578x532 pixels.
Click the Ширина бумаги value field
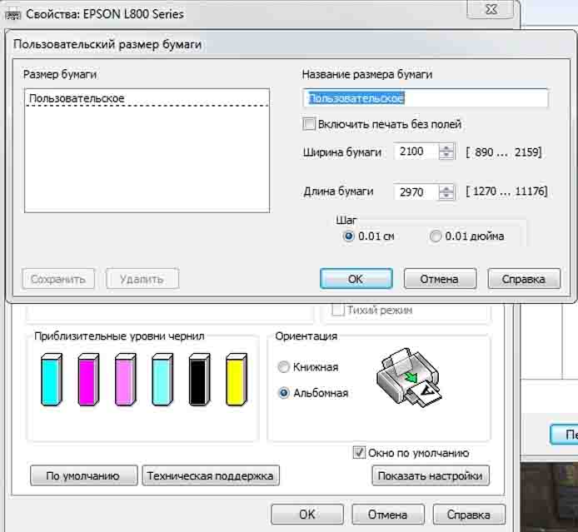point(416,152)
